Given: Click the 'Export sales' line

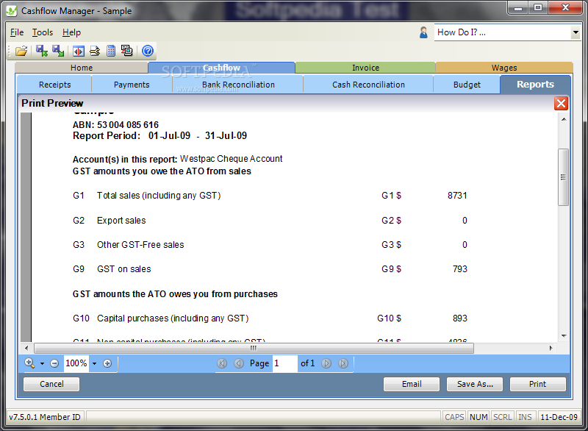Looking at the screenshot, I should [x=121, y=220].
